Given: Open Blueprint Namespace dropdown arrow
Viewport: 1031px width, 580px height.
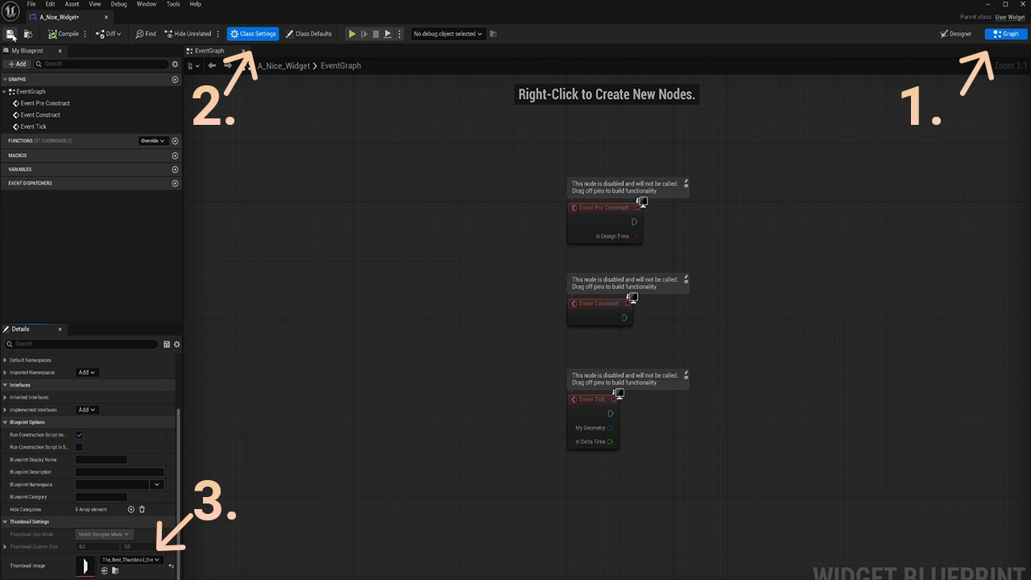Looking at the screenshot, I should 157,484.
